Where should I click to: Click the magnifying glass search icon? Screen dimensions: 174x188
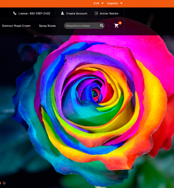(x=102, y=25)
